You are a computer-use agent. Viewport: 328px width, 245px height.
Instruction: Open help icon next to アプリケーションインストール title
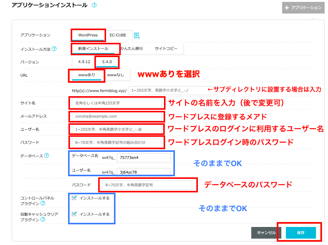tap(94, 5)
